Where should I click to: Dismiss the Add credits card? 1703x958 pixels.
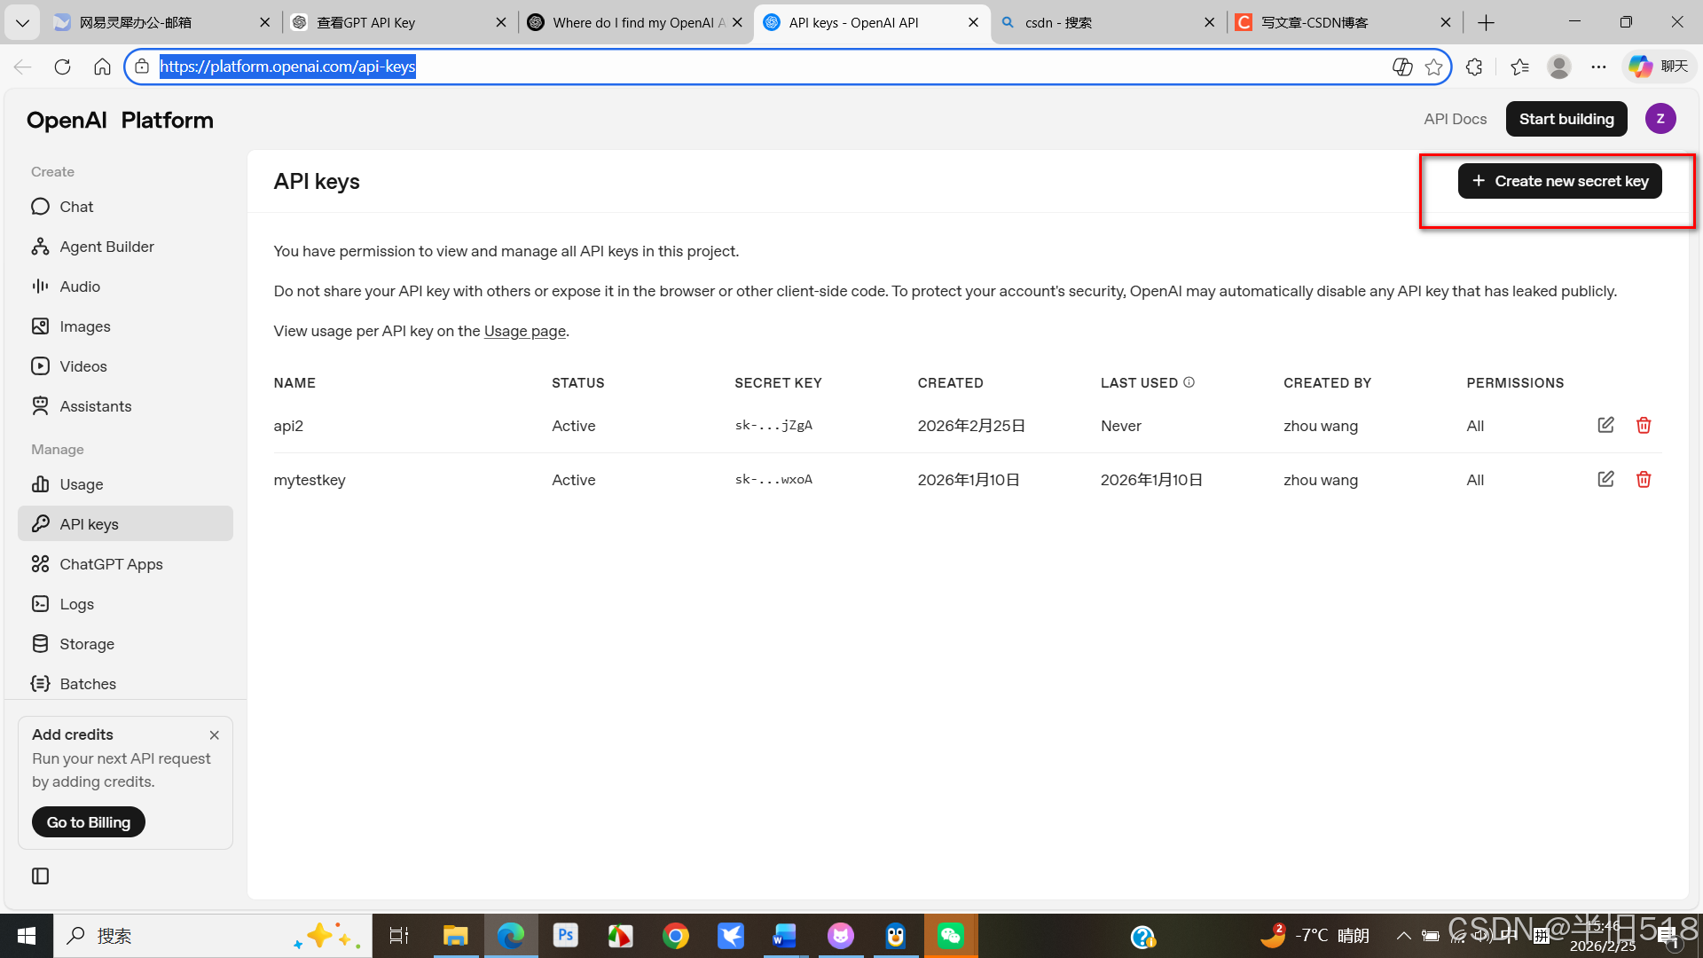click(214, 735)
